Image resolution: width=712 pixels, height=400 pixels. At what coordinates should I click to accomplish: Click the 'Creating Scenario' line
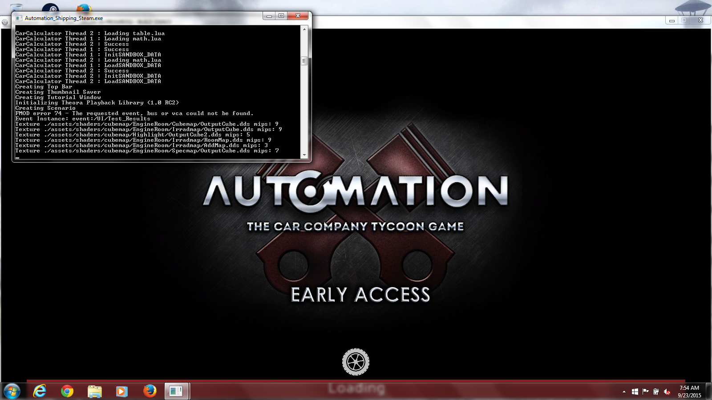tap(45, 108)
